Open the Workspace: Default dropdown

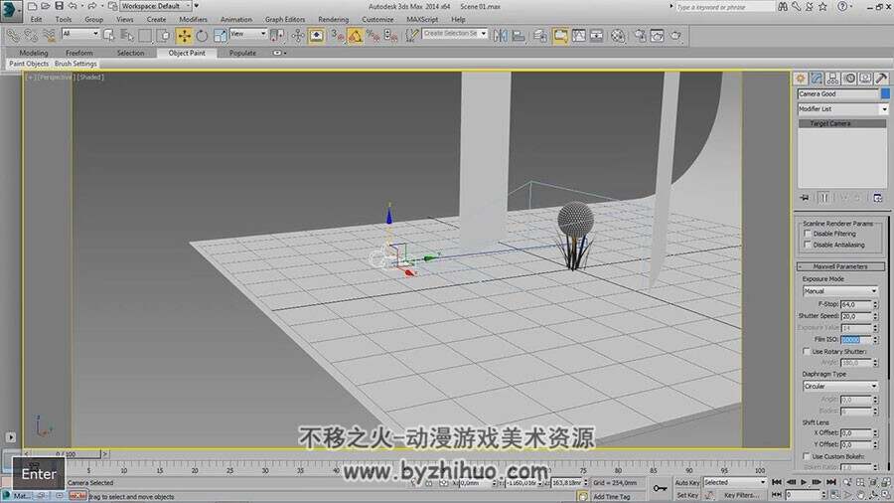[x=156, y=6]
